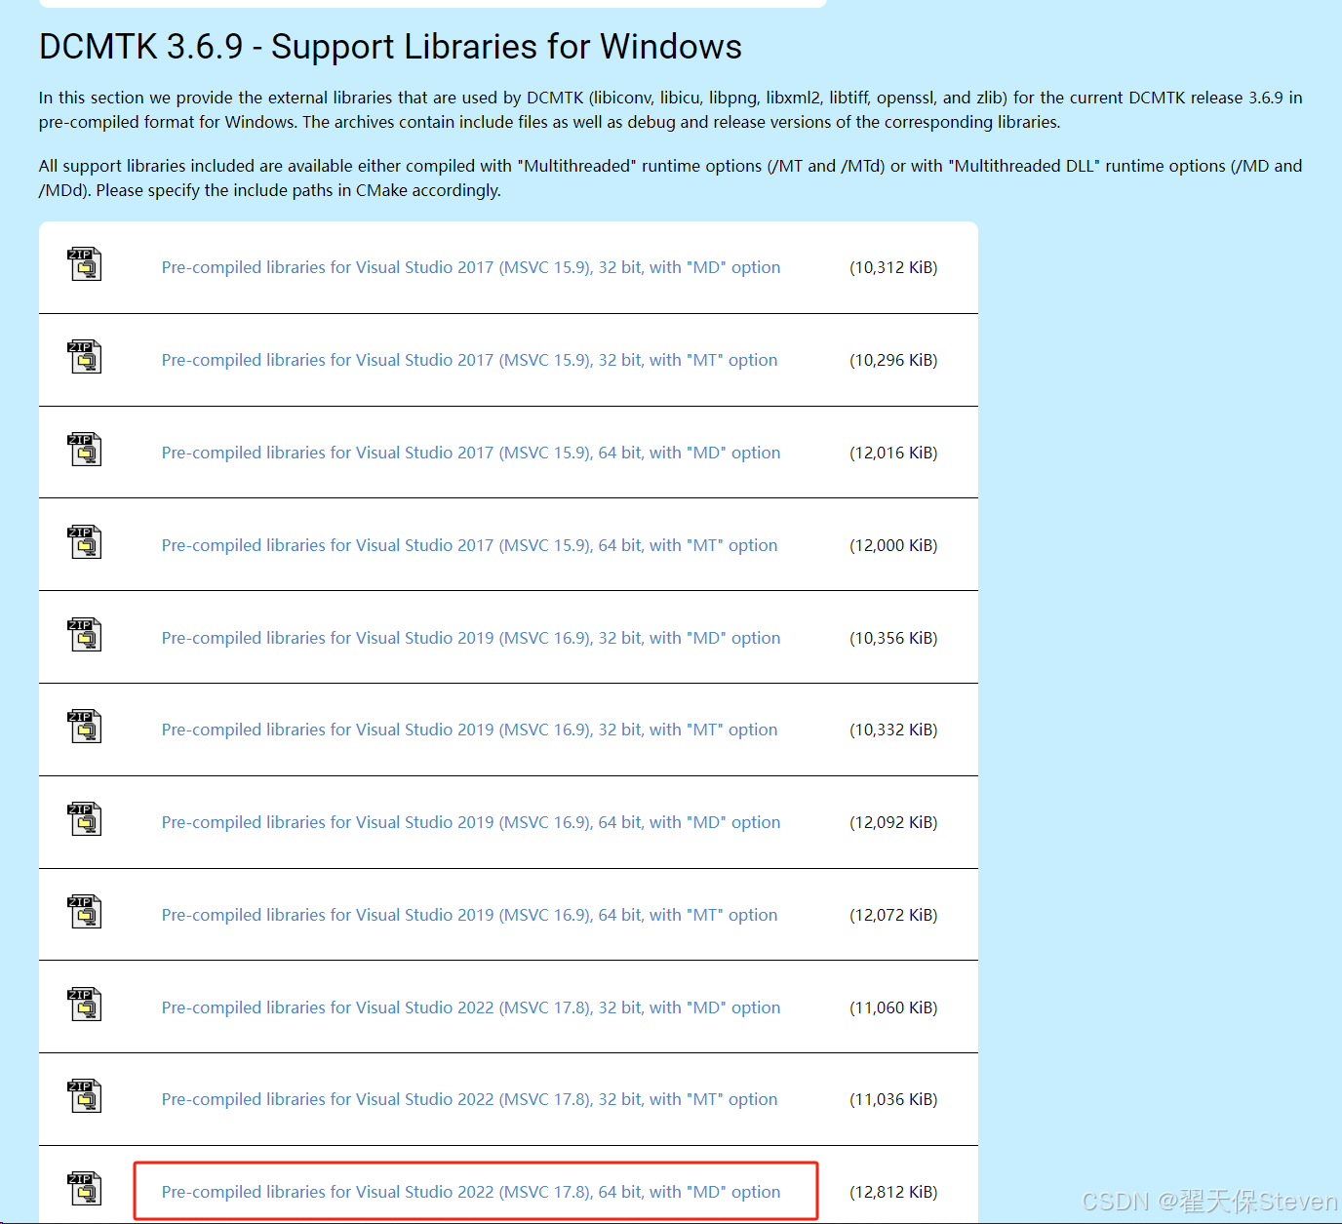Download Visual Studio 2017 32 bit MD libraries
The image size is (1342, 1224).
[x=471, y=267]
